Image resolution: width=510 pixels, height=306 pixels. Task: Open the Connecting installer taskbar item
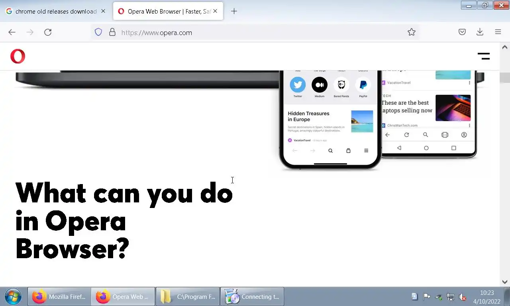coord(252,296)
